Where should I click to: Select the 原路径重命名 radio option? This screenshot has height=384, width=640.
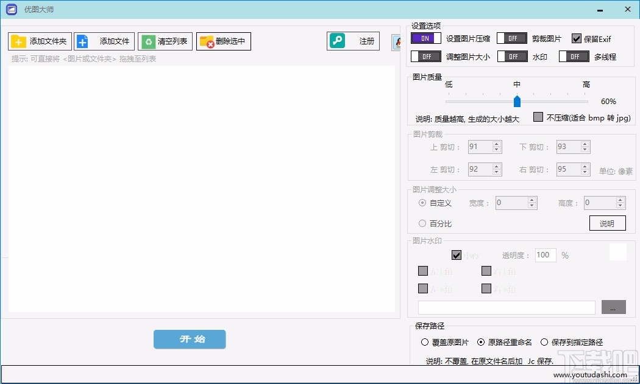coord(482,342)
